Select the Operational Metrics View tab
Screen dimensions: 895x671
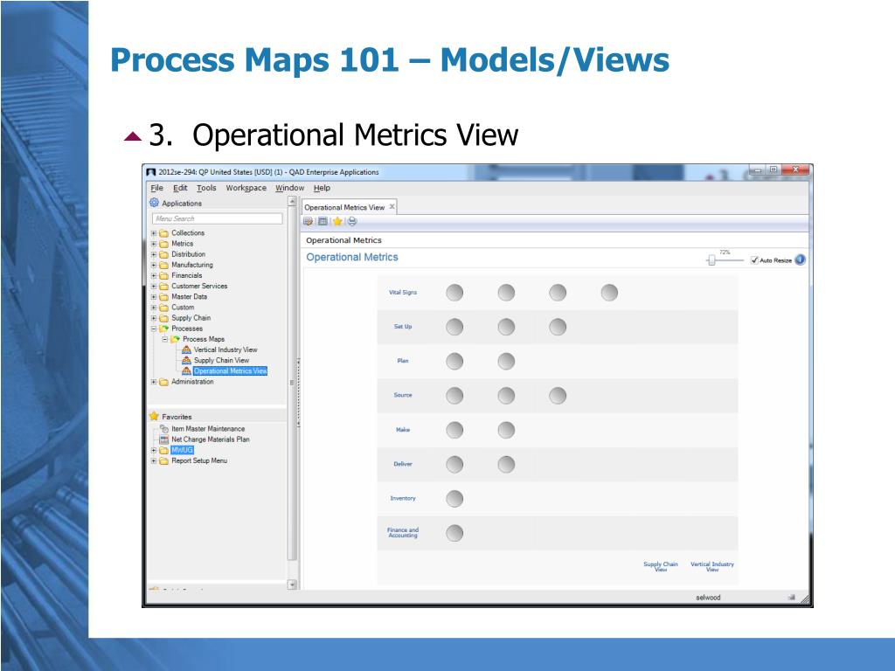(344, 207)
